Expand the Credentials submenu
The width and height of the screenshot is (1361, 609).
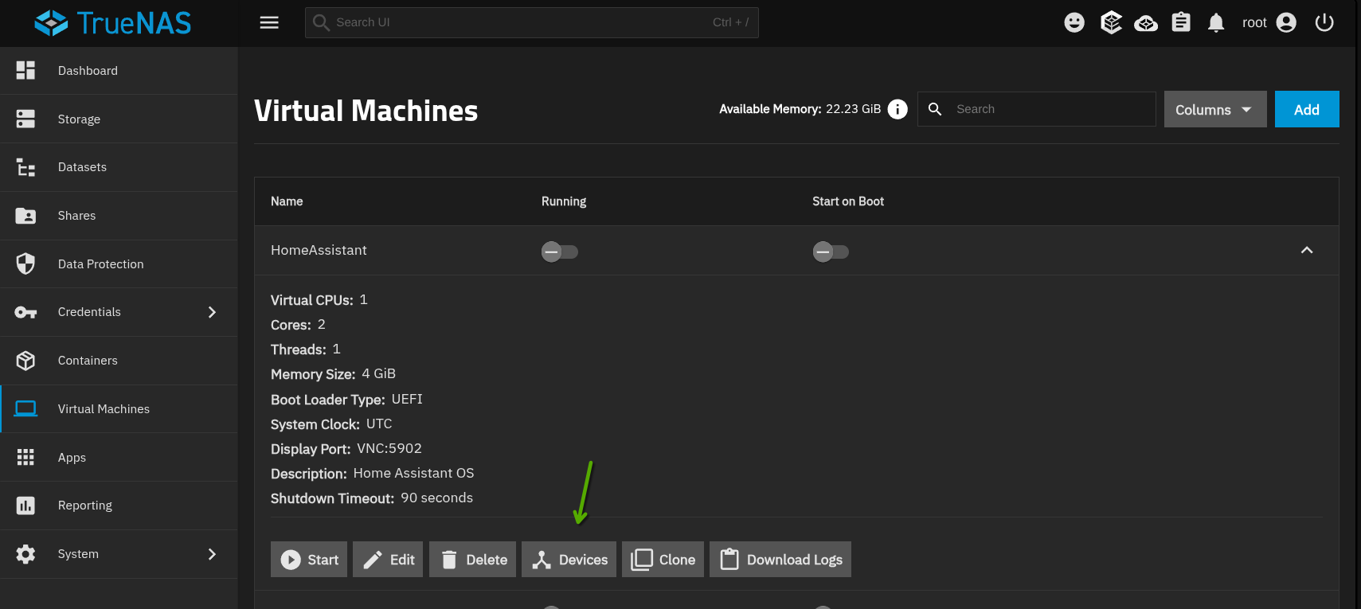point(212,312)
